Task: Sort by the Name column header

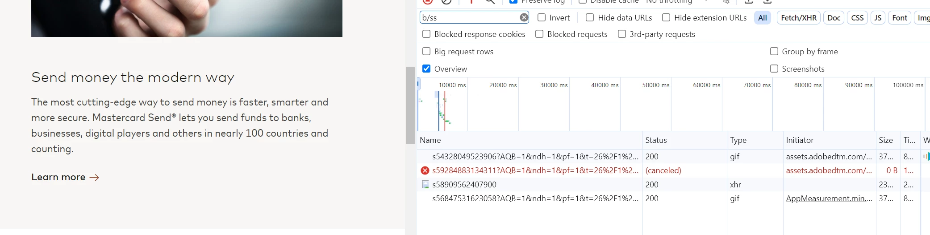Action: coord(530,140)
